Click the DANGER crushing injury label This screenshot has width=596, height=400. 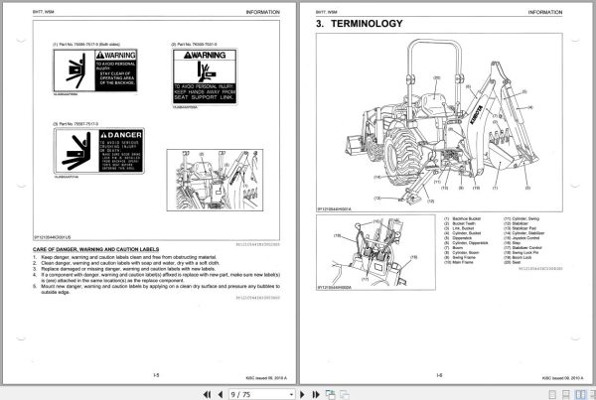point(98,151)
